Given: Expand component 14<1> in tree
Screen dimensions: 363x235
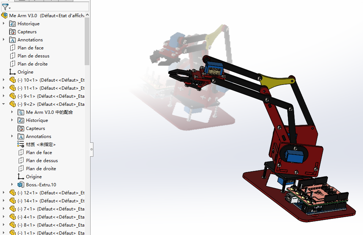Looking at the screenshot, I should [3, 201].
